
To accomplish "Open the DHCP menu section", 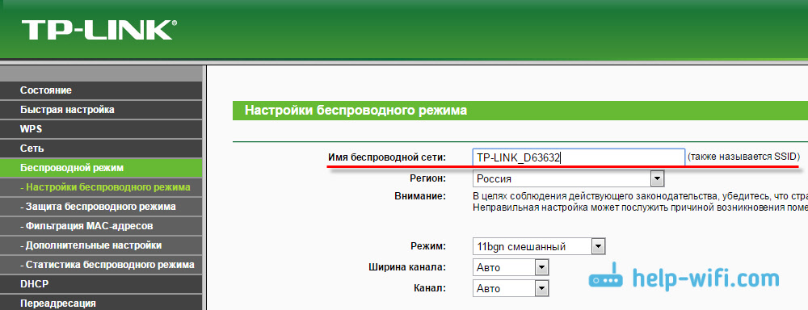I will 101,283.
